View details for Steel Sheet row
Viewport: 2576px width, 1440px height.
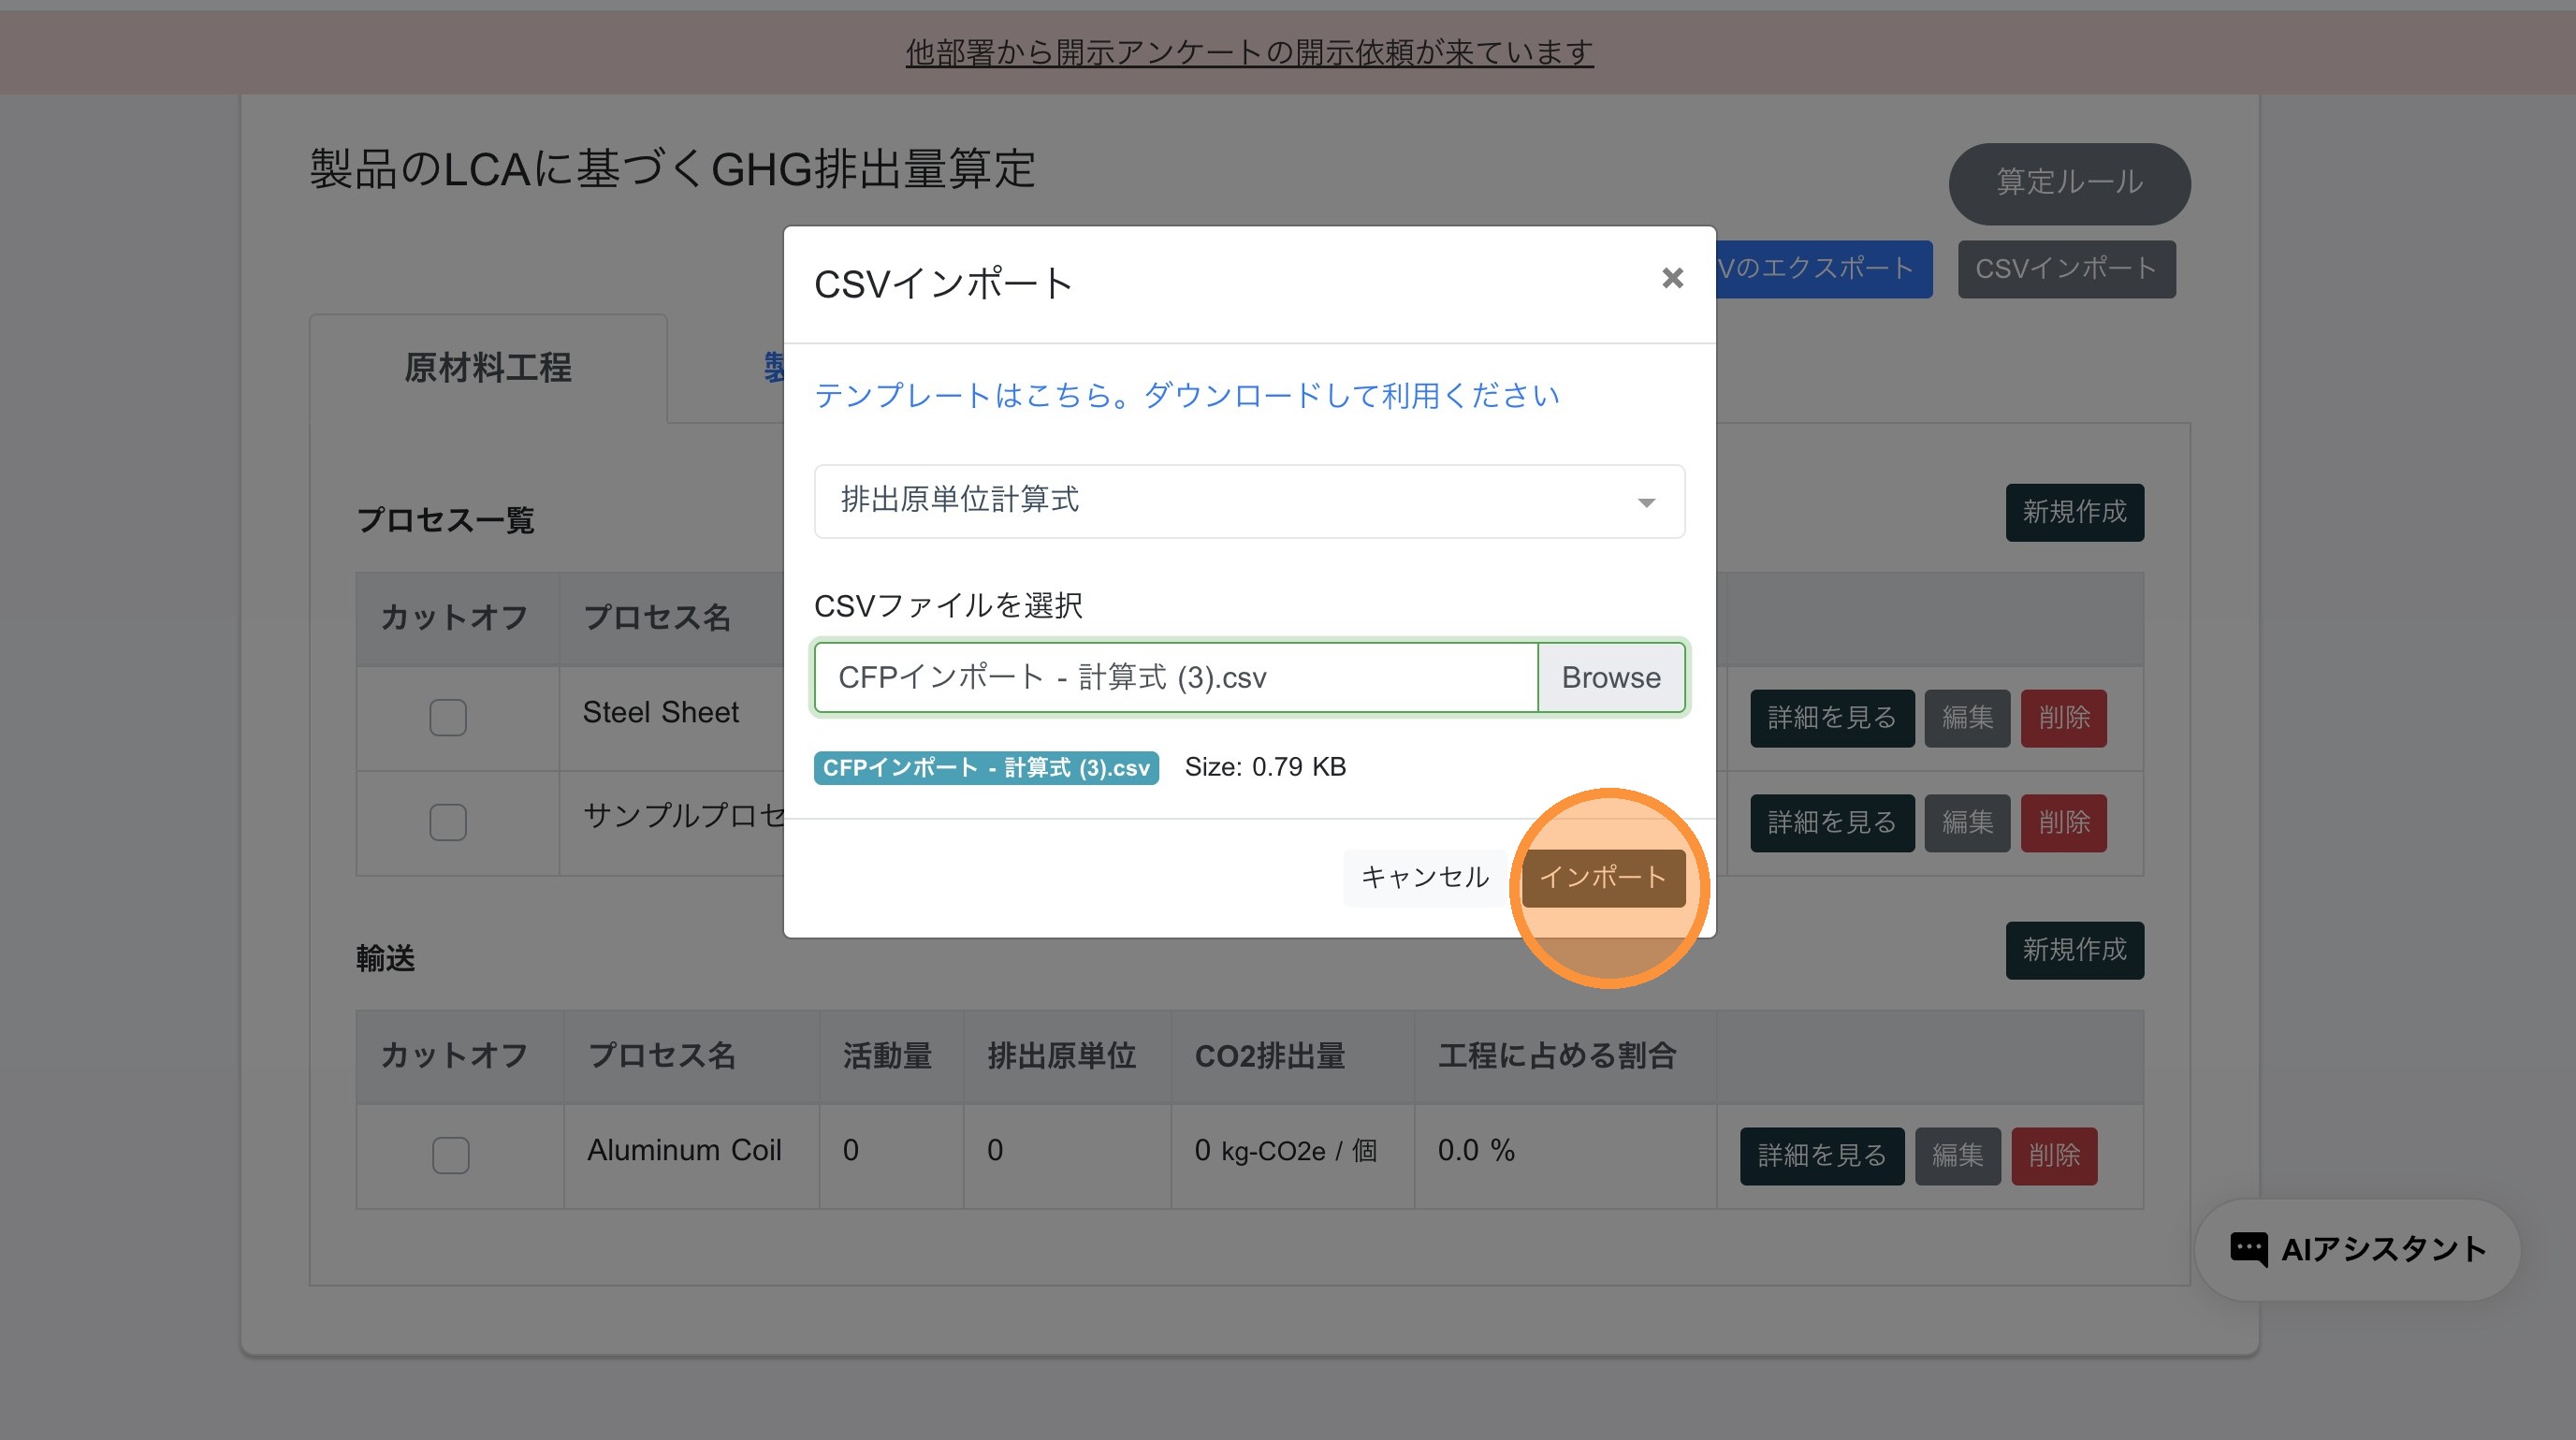tap(1831, 718)
